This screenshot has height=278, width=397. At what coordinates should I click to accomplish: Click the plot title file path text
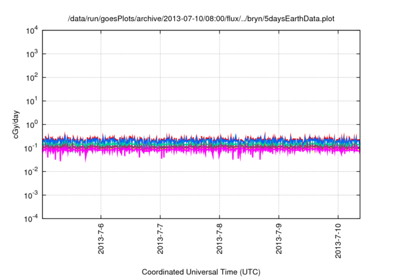(201, 19)
